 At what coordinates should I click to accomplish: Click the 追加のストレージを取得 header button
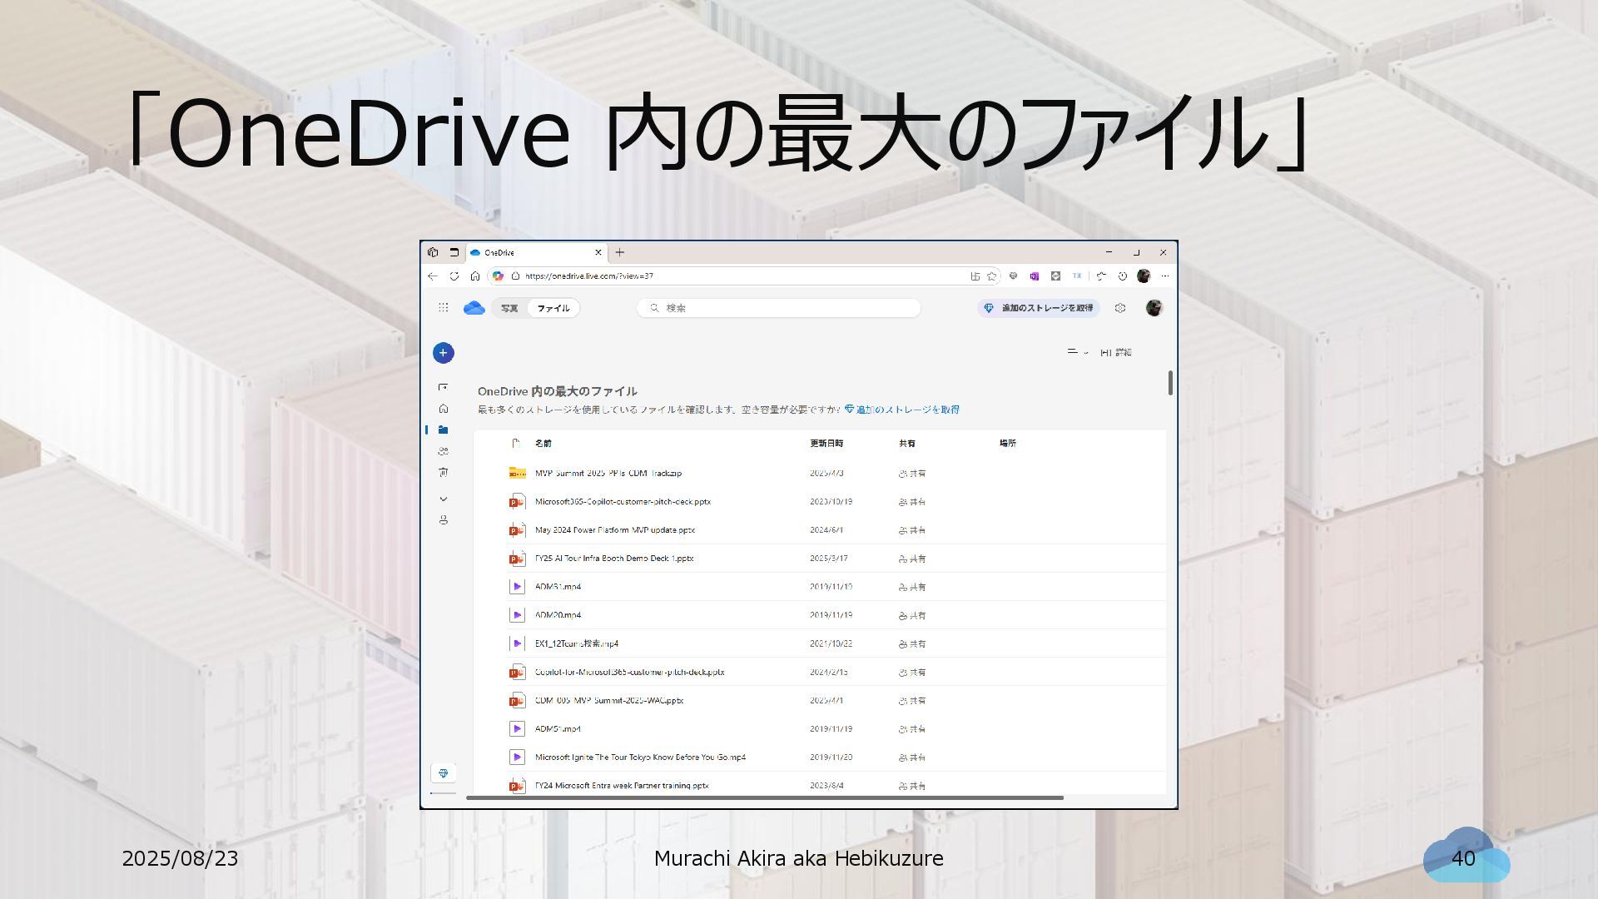coord(1039,308)
